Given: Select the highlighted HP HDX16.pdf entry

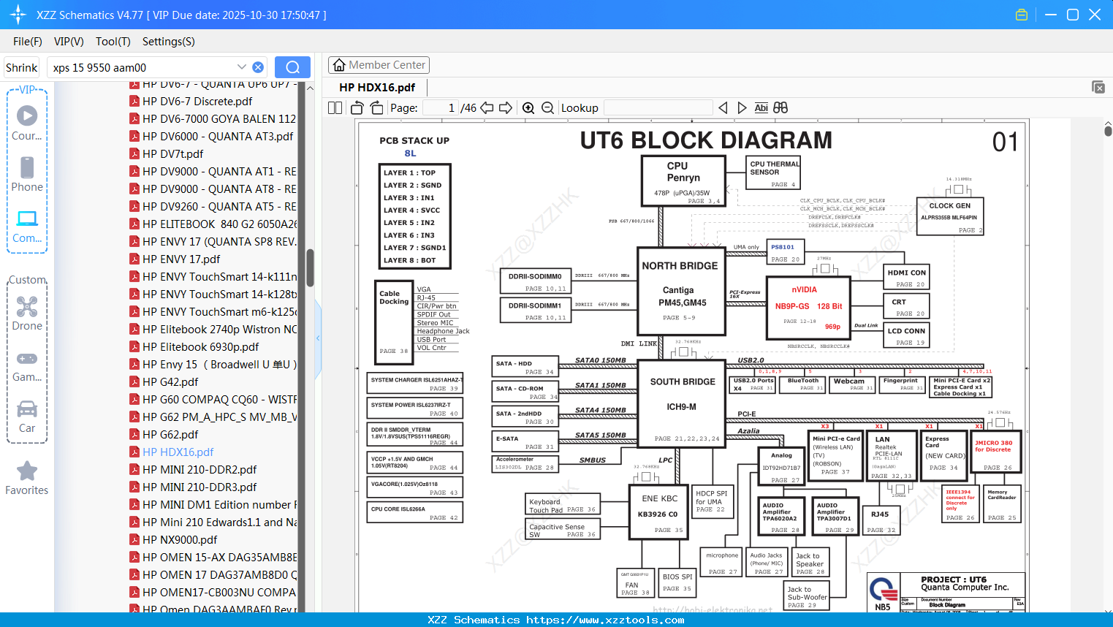Looking at the screenshot, I should (x=178, y=452).
